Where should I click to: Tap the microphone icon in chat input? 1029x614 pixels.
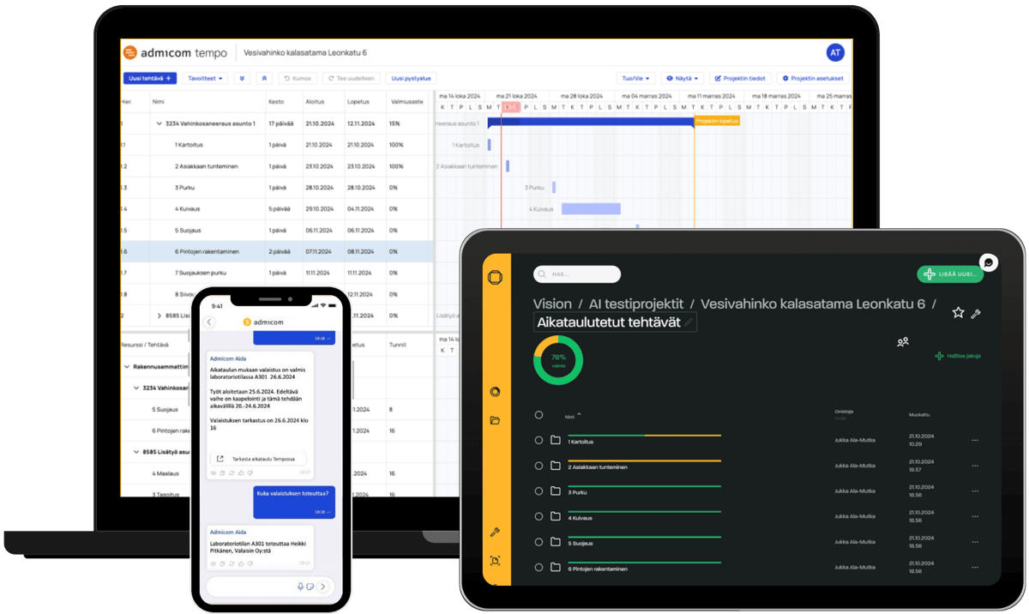pyautogui.click(x=300, y=587)
